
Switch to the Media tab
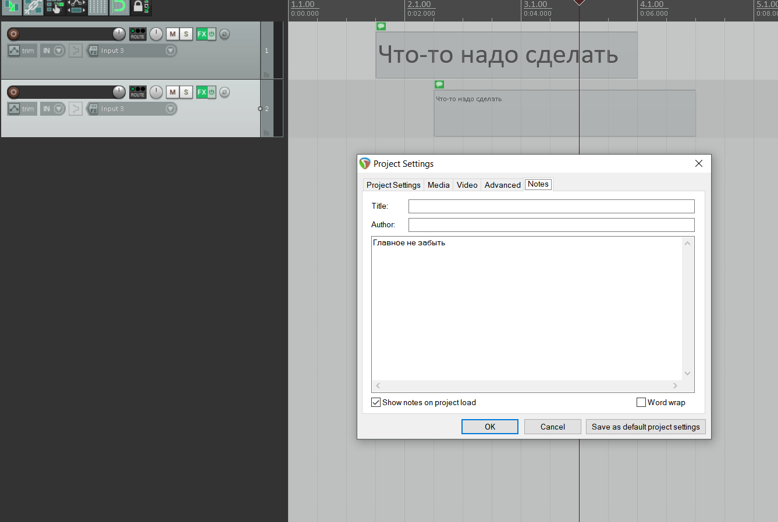coord(438,185)
